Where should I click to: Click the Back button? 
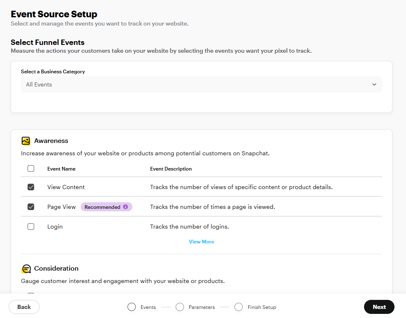(24, 307)
